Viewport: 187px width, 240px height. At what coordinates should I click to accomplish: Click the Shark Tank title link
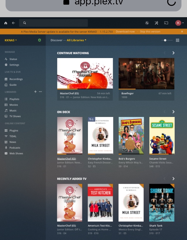(x=156, y=226)
